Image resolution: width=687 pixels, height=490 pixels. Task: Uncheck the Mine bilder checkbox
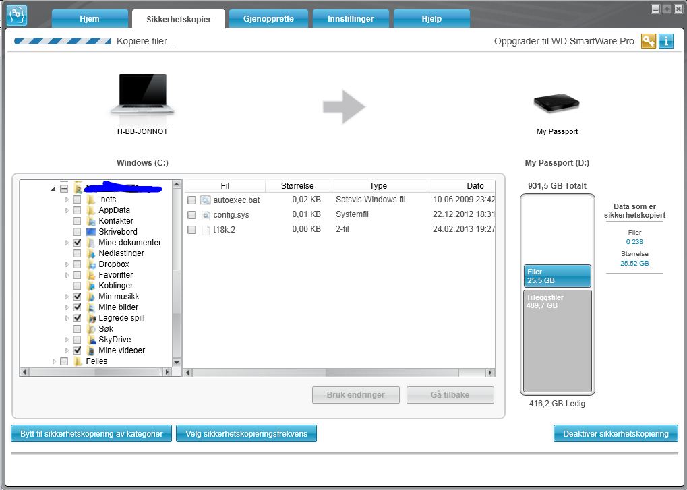tap(77, 307)
